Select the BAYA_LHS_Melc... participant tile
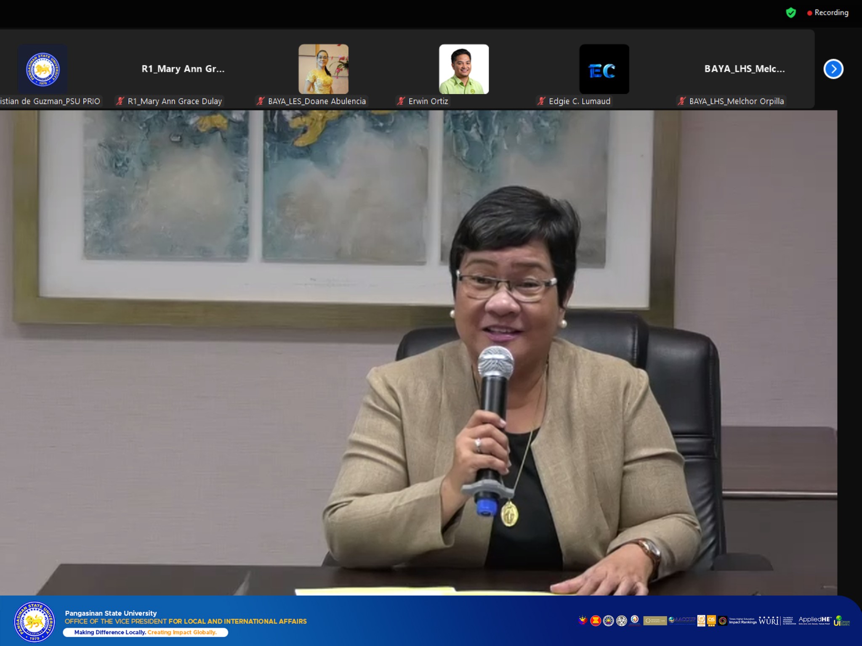Image resolution: width=862 pixels, height=646 pixels. pos(744,69)
